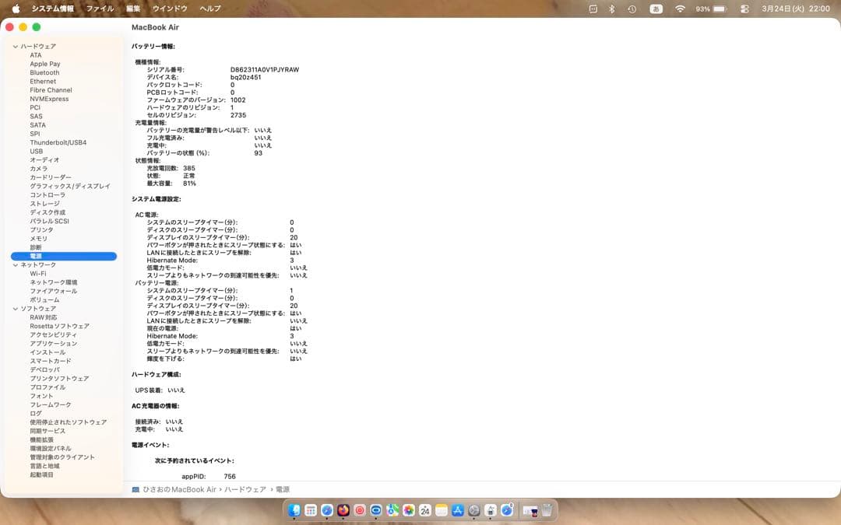The width and height of the screenshot is (841, 525).
Task: Open Launchpad from the Dock
Action: pyautogui.click(x=311, y=510)
